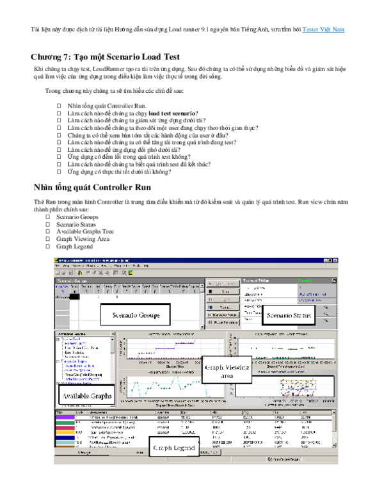Screen dimensions: 384x497
Task: Click the Graph Legend vertical scrollbar
Action: (x=333, y=428)
